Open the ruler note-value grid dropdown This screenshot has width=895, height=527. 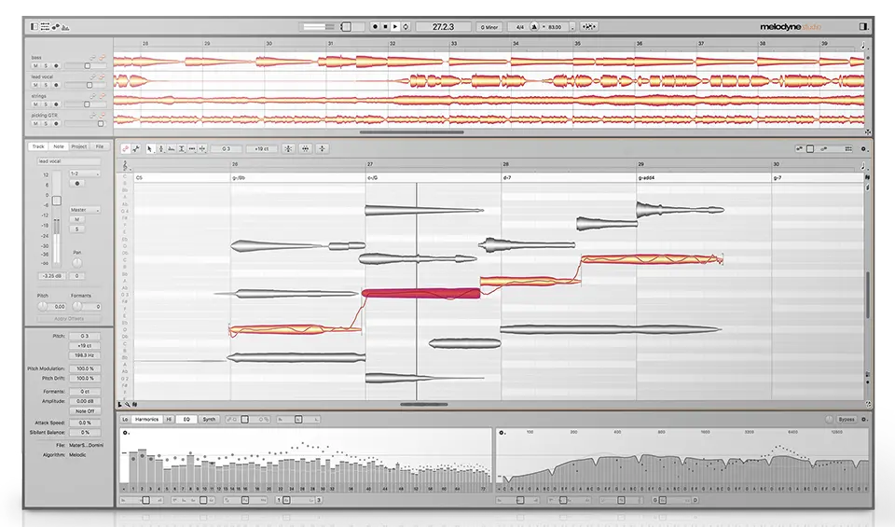pyautogui.click(x=862, y=166)
